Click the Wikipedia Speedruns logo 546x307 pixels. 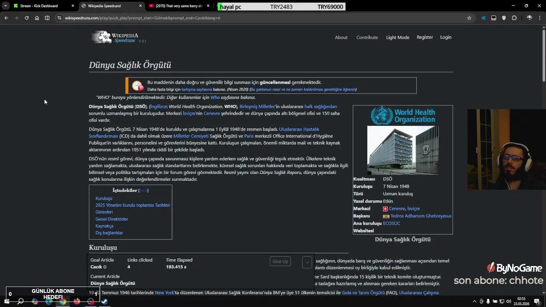coord(119,38)
